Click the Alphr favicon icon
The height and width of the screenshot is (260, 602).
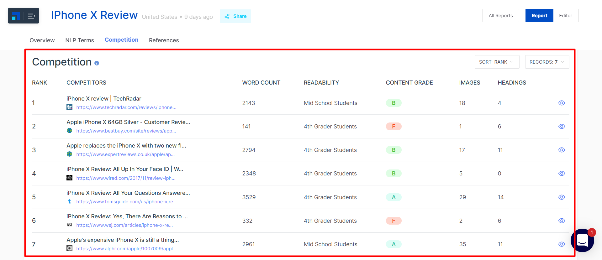(x=70, y=248)
